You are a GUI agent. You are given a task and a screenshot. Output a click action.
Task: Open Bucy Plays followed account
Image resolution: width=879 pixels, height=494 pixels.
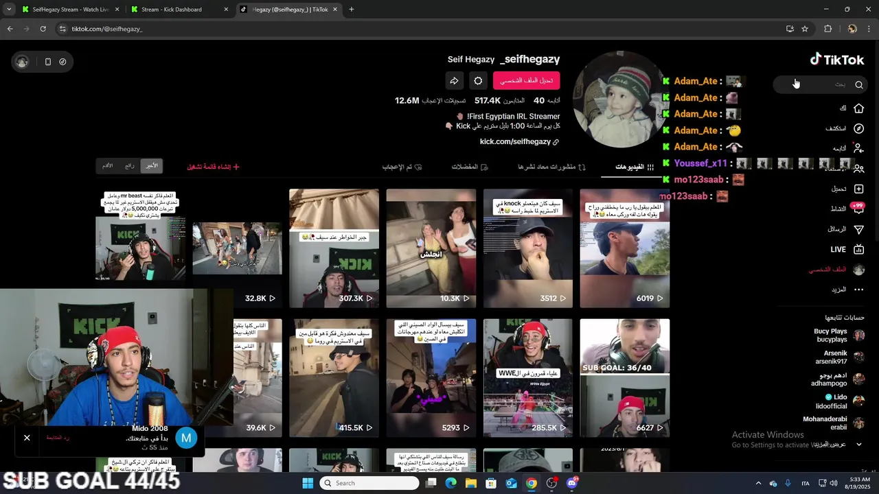pos(838,336)
